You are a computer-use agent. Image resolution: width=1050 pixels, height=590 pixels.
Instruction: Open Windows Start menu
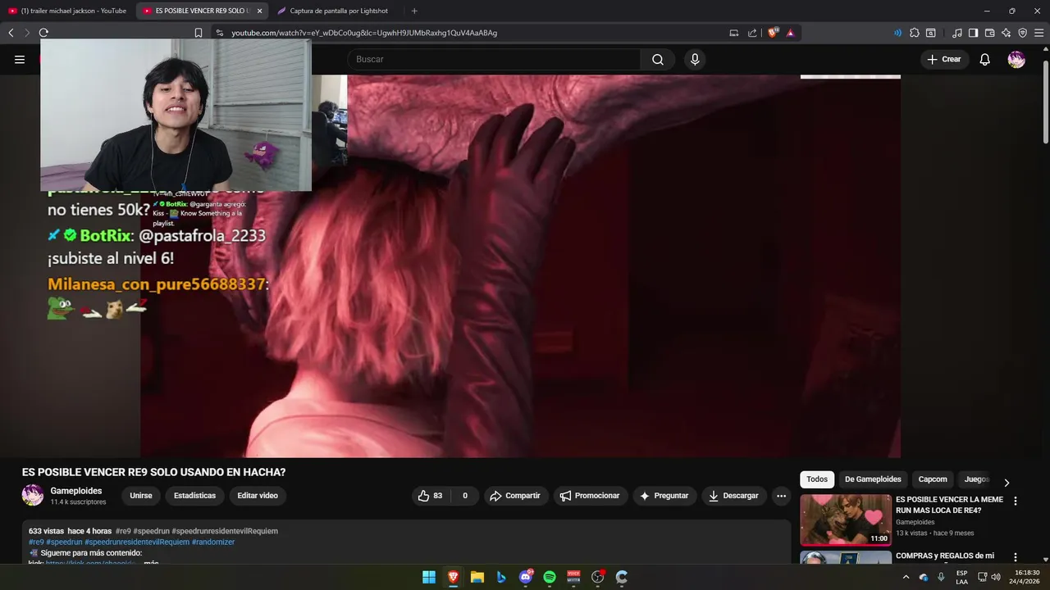point(429,577)
